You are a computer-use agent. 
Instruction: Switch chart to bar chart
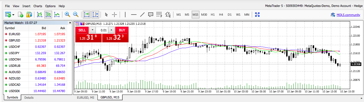(x=39, y=15)
